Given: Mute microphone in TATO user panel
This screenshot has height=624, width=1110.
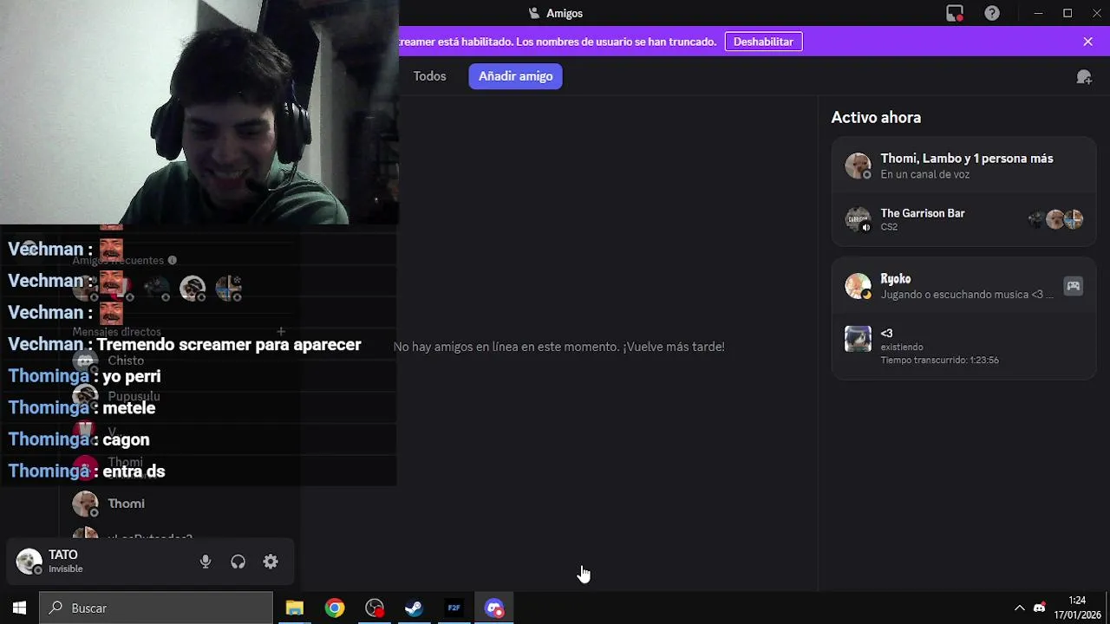Looking at the screenshot, I should coord(206,562).
